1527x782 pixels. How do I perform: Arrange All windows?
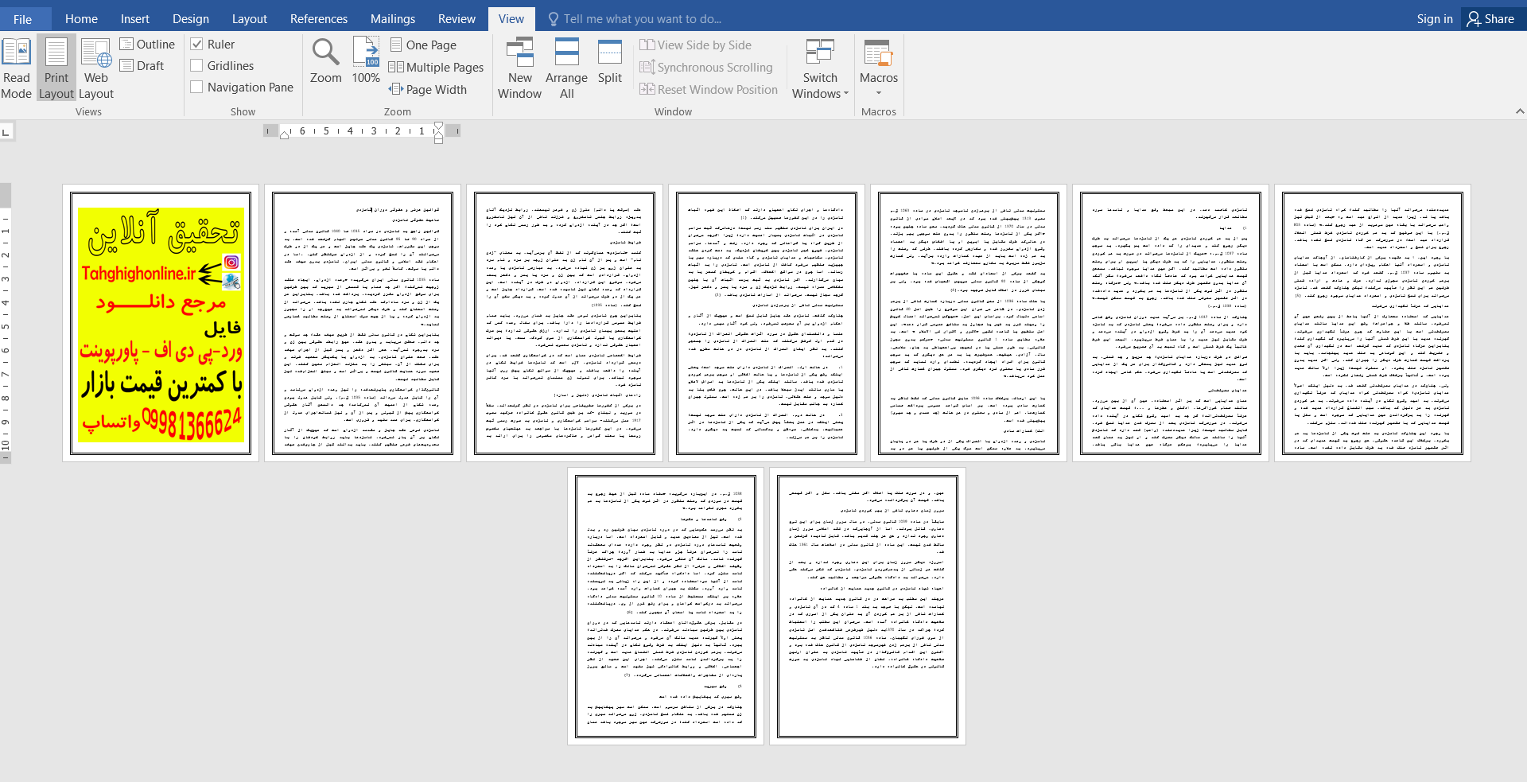point(566,68)
